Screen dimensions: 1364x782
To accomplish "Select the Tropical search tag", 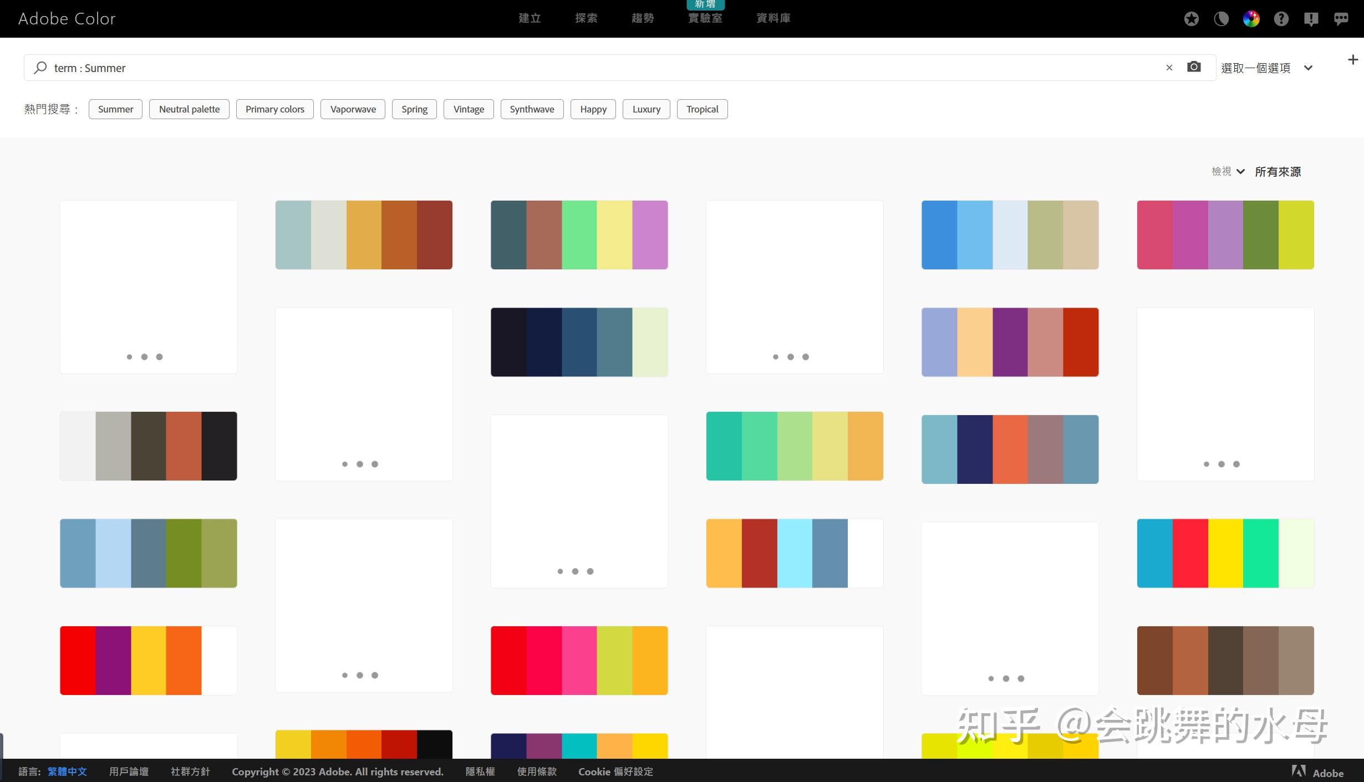I will [x=702, y=109].
